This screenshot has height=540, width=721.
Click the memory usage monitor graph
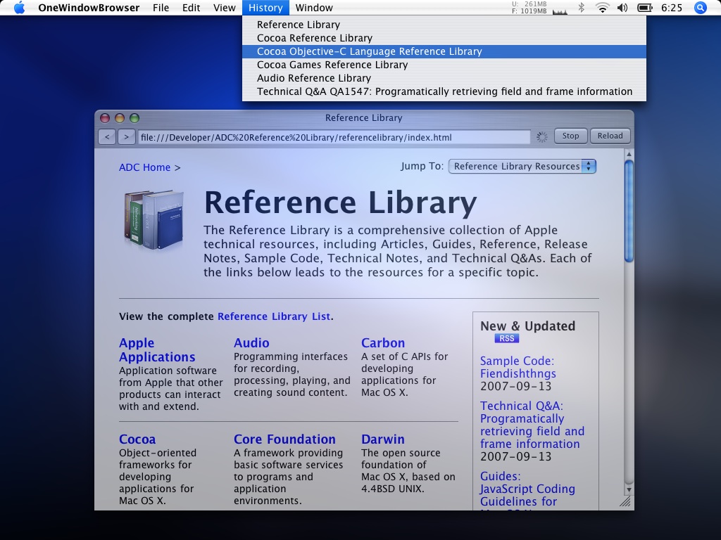click(x=560, y=11)
